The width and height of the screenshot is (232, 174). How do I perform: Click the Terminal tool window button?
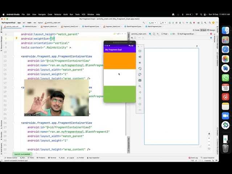coord(52,158)
